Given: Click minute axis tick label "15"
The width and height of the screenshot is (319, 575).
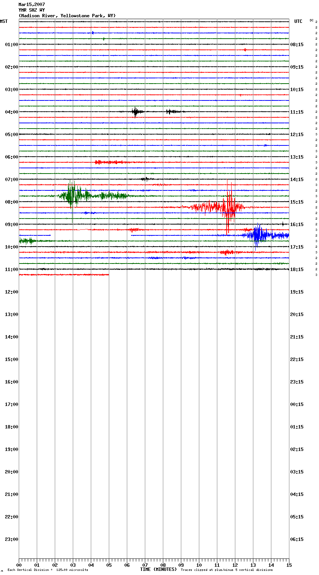Looking at the screenshot, I should [x=289, y=565].
